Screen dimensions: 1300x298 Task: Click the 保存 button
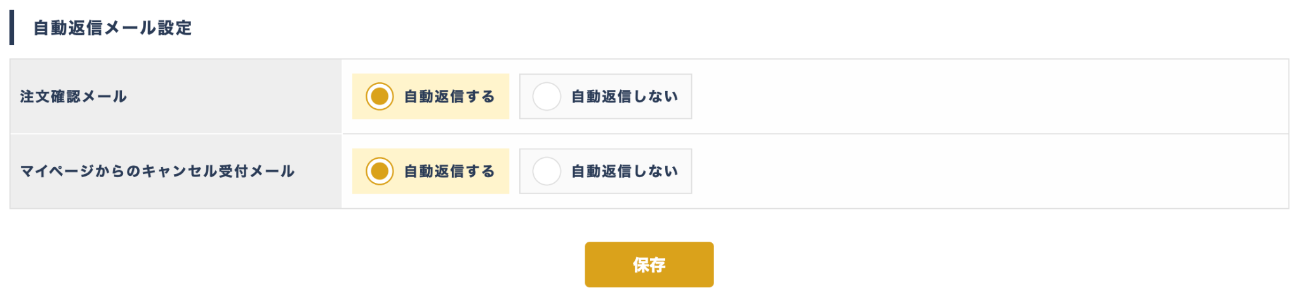(x=649, y=264)
